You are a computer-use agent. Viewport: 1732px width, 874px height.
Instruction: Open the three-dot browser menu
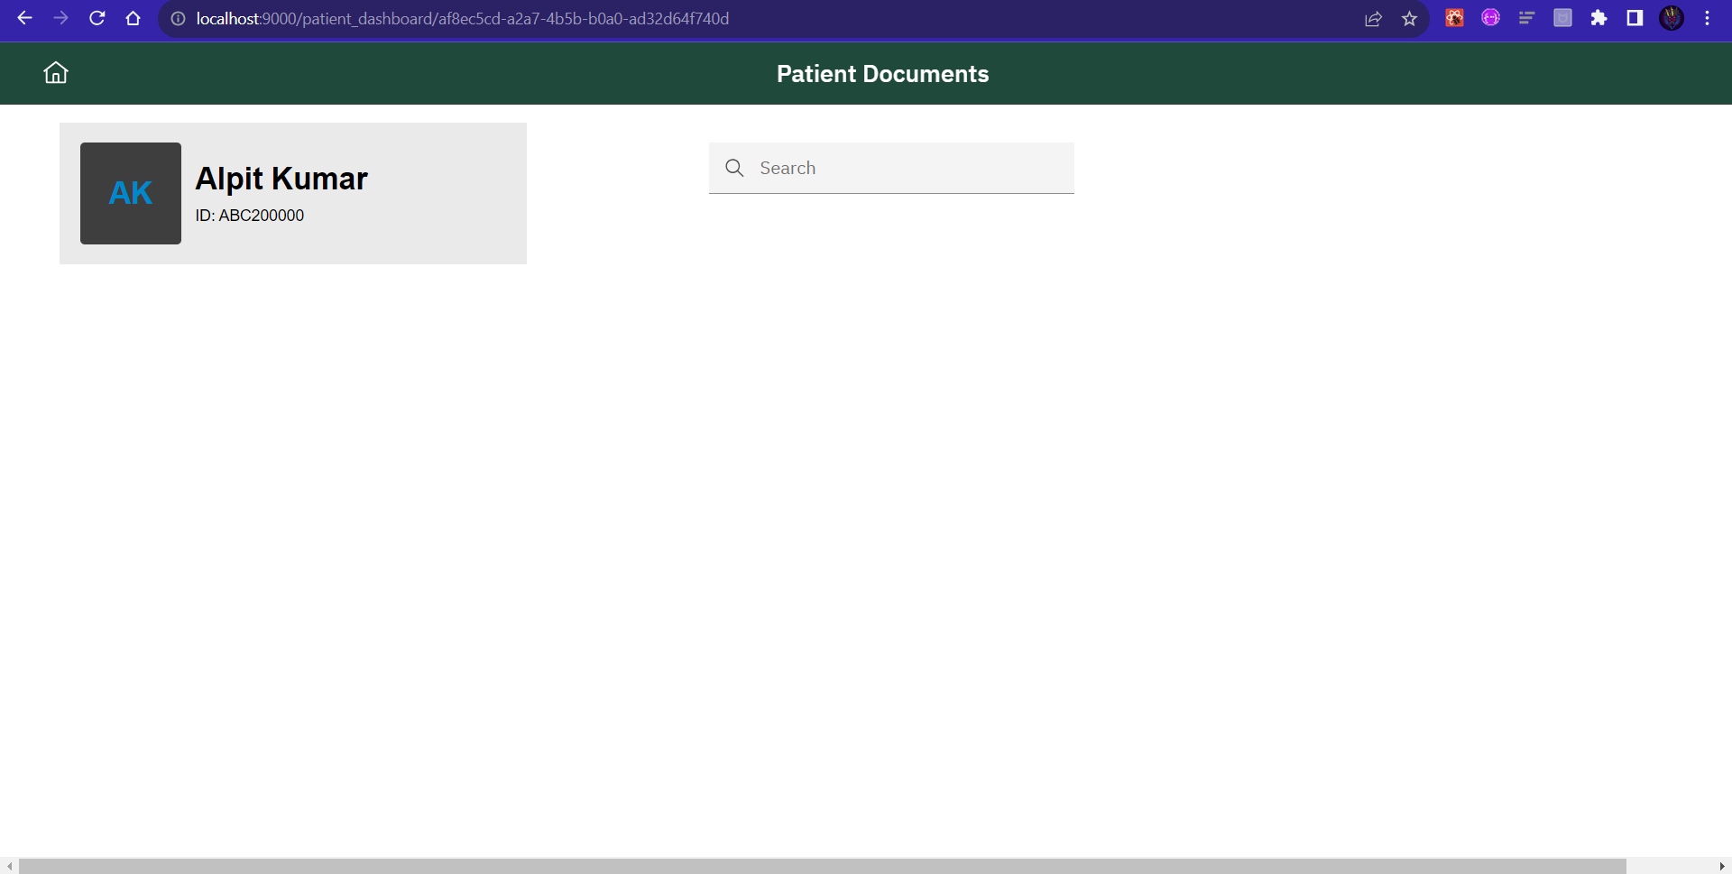(1708, 18)
